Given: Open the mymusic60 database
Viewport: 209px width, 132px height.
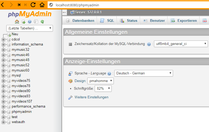Looking at the screenshot, I should pos(20,70).
